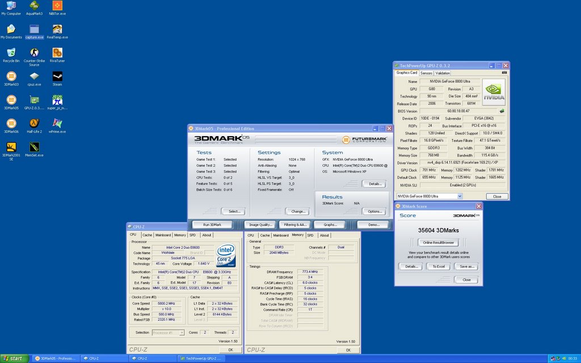Select the RivaTuner desktop icon

[x=57, y=55]
